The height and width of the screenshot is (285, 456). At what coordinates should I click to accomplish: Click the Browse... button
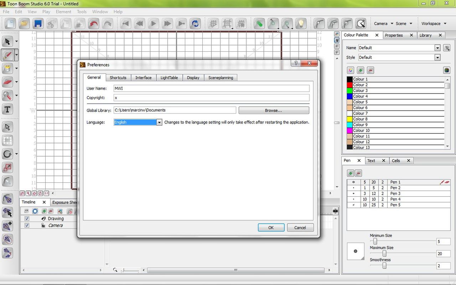[274, 110]
